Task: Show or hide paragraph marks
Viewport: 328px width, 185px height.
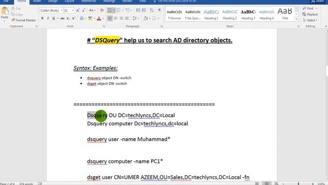Action: 159,10
